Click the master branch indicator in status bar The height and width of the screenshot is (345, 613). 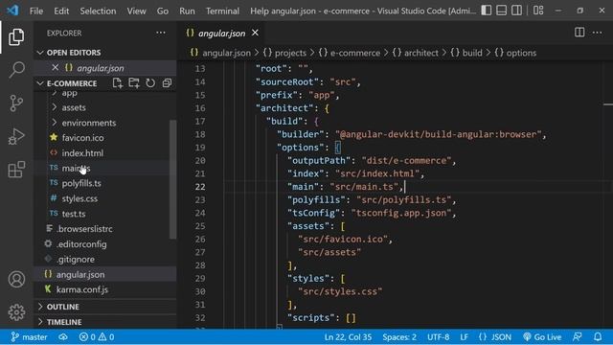[29, 336]
